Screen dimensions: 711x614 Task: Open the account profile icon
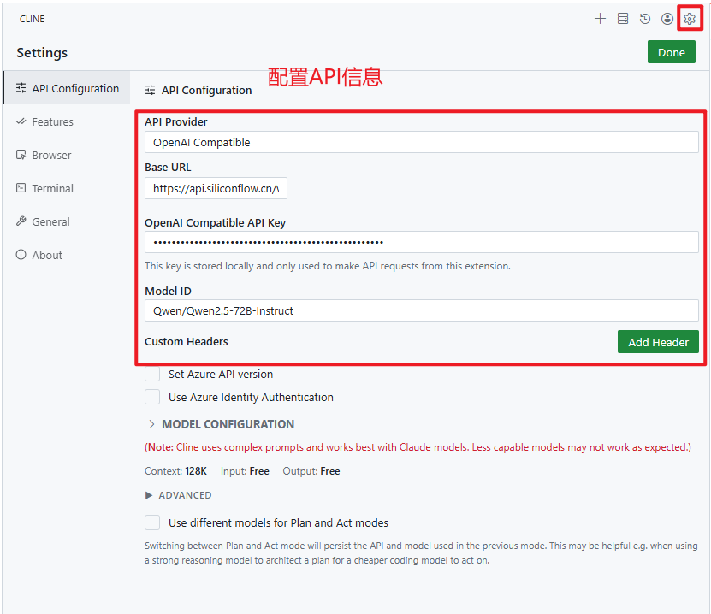667,19
